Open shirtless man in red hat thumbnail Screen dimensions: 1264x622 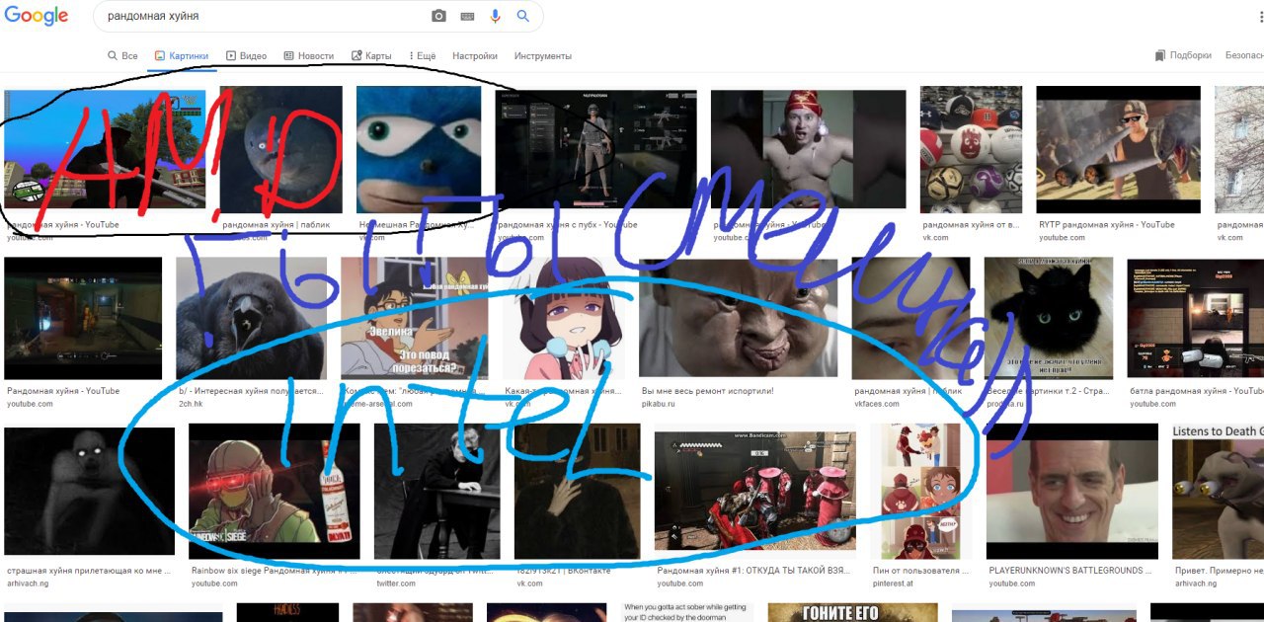(808, 150)
